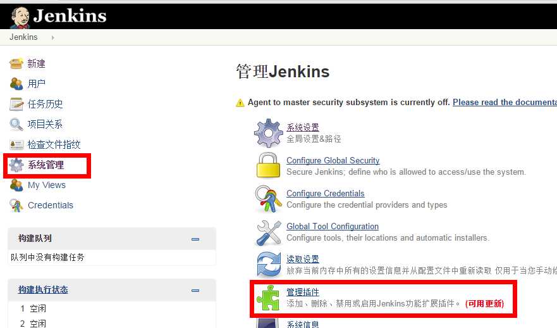
Task: Open the Credentials sidebar link
Action: pos(51,205)
